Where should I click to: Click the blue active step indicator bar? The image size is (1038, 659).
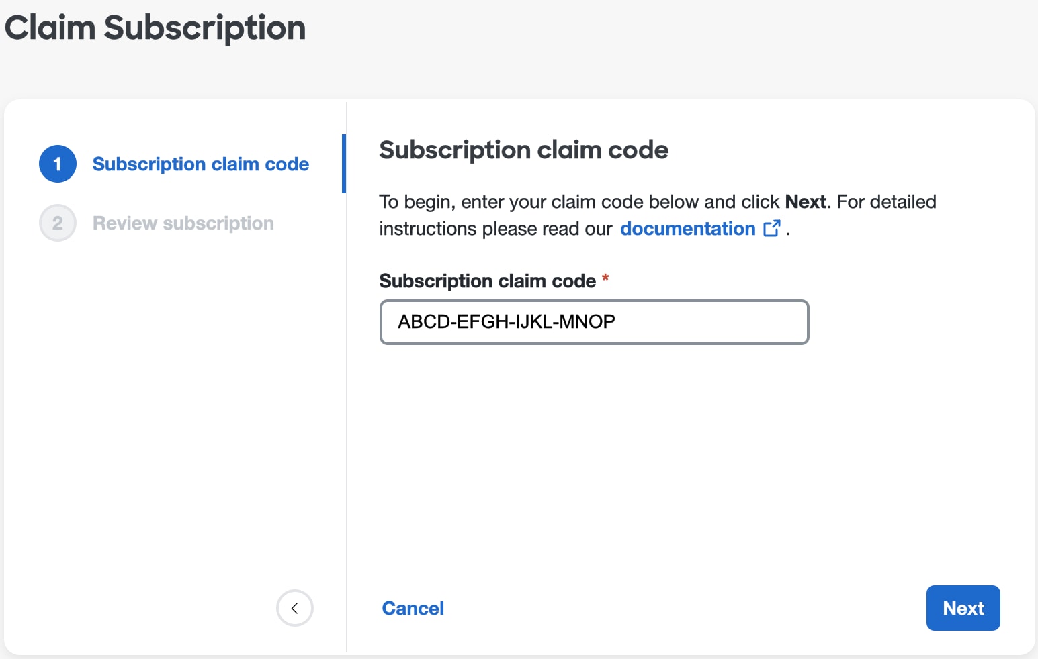click(x=344, y=164)
